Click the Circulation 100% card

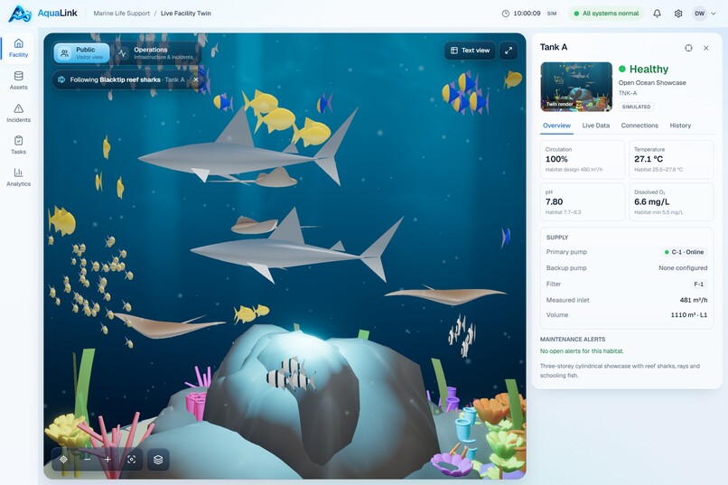583,159
